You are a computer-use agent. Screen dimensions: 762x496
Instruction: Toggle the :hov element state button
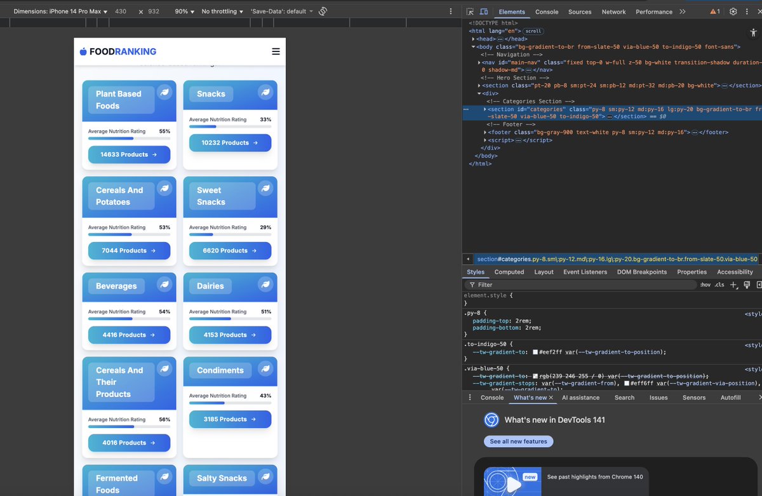(x=705, y=285)
